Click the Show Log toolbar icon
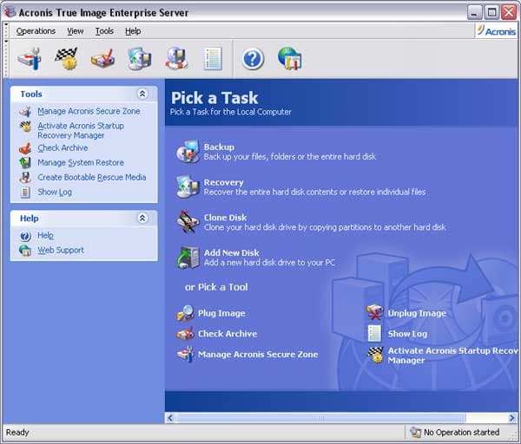Viewport: 521px width, 444px height. 213,59
